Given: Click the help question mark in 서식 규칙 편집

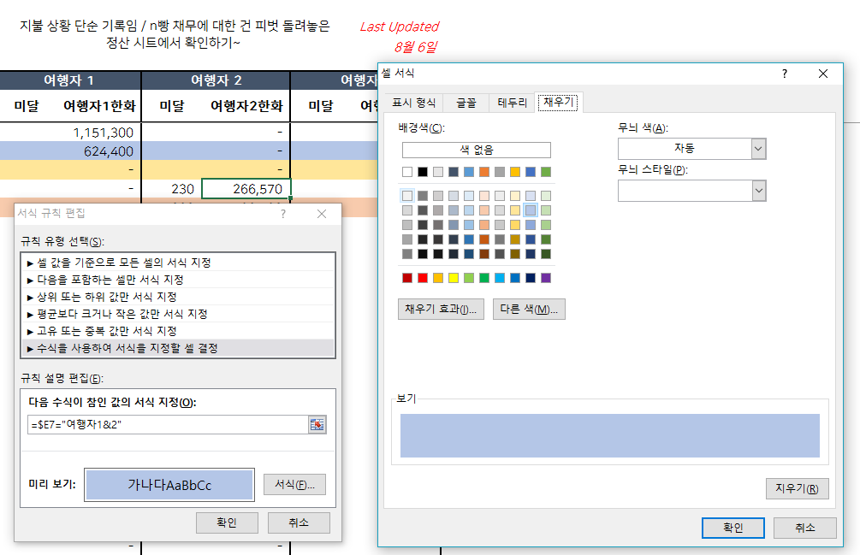Looking at the screenshot, I should point(283,214).
